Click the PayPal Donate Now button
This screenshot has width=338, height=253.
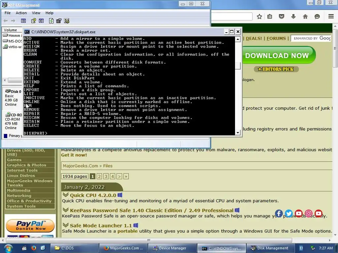click(30, 225)
